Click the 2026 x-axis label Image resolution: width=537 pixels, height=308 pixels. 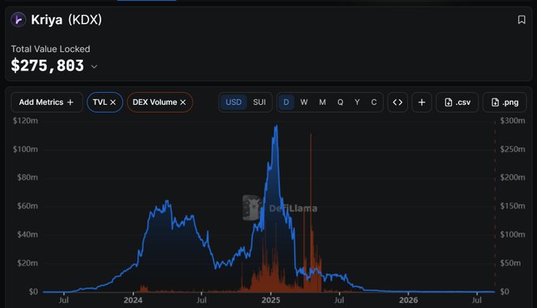(x=408, y=300)
